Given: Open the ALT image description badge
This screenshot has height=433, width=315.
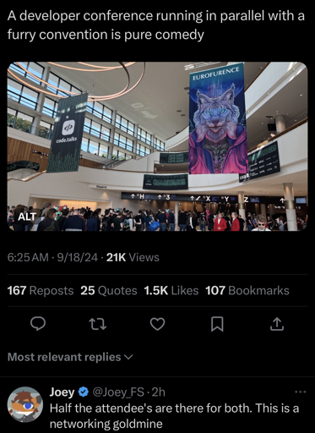Looking at the screenshot, I should click(x=27, y=216).
